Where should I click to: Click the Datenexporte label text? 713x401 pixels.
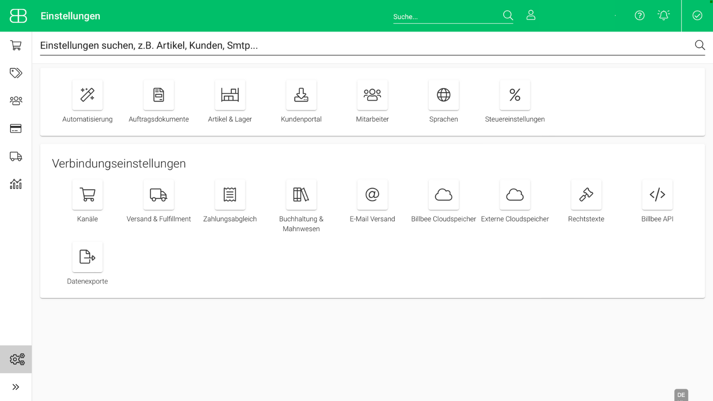click(87, 282)
